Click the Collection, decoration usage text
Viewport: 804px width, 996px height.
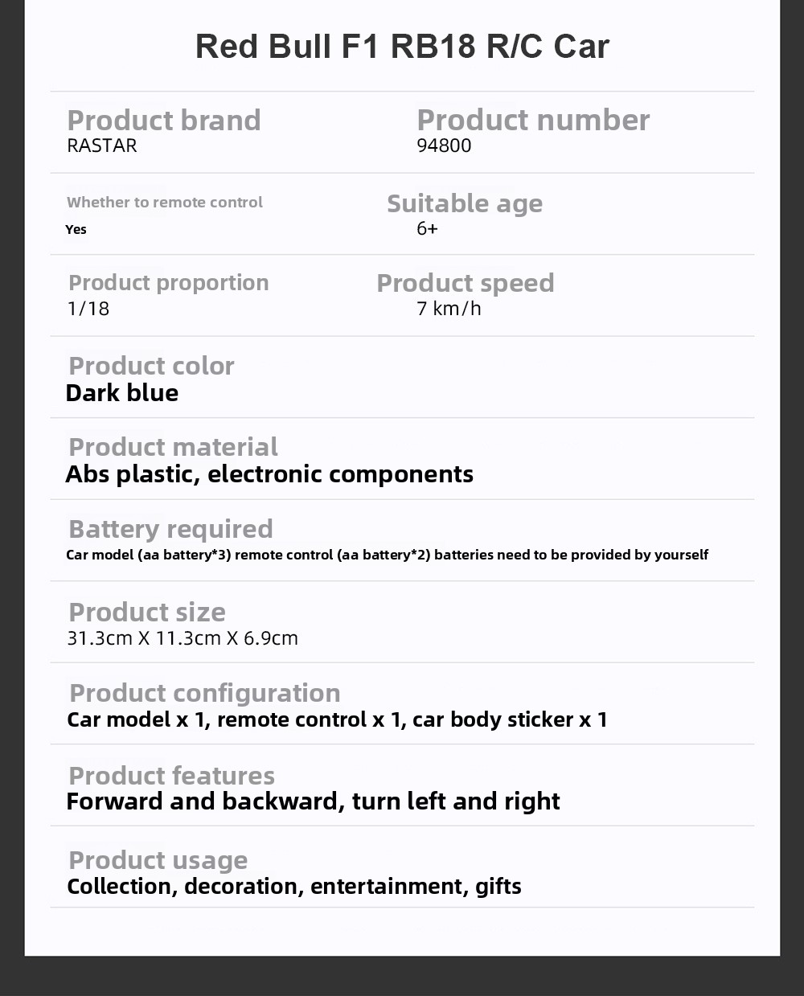(294, 887)
